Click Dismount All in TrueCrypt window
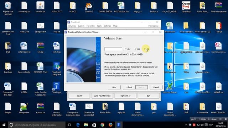Viewport: 228px width, 128px height. click(125, 96)
